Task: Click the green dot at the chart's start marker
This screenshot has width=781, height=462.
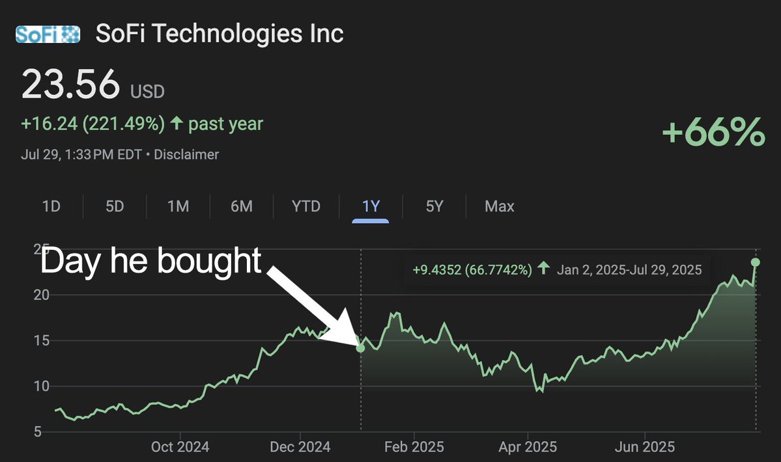Action: pyautogui.click(x=360, y=348)
